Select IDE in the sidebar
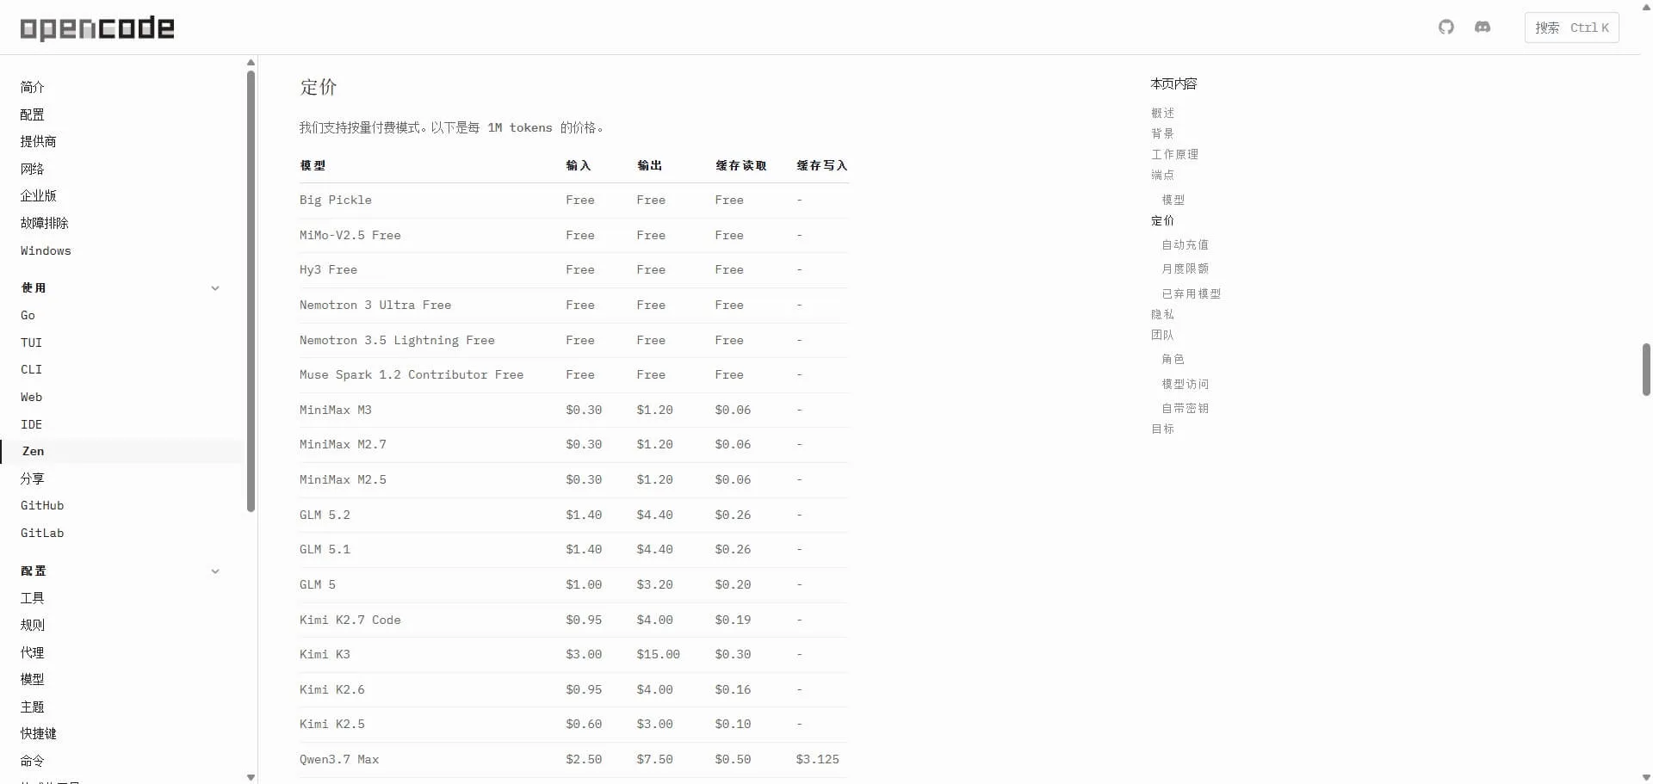1653x784 pixels. (x=31, y=424)
